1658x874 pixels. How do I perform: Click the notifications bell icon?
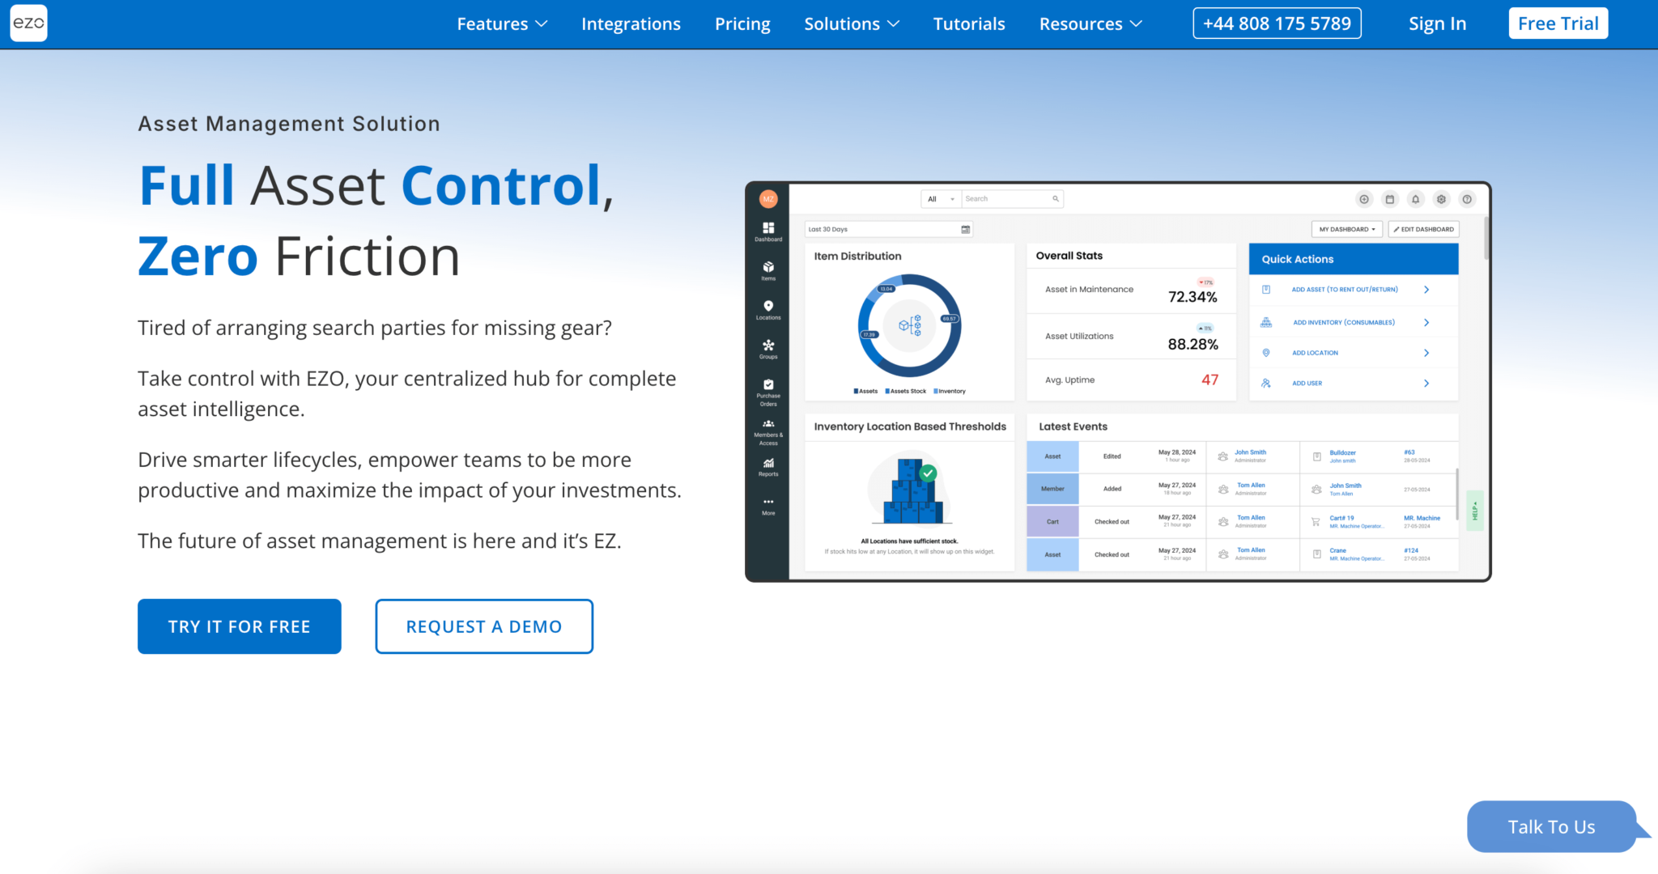click(1416, 199)
